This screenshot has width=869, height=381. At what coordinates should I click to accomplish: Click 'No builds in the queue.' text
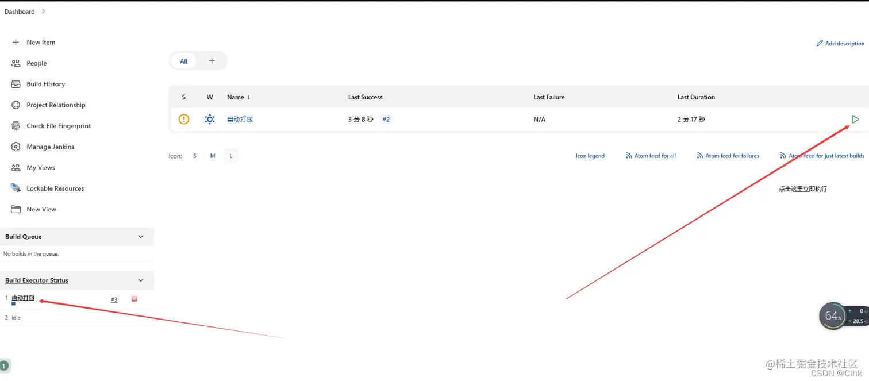[x=31, y=253]
